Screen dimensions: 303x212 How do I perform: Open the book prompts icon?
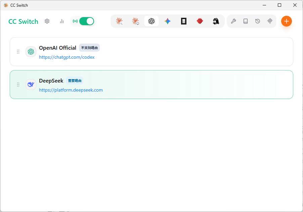coord(246,21)
